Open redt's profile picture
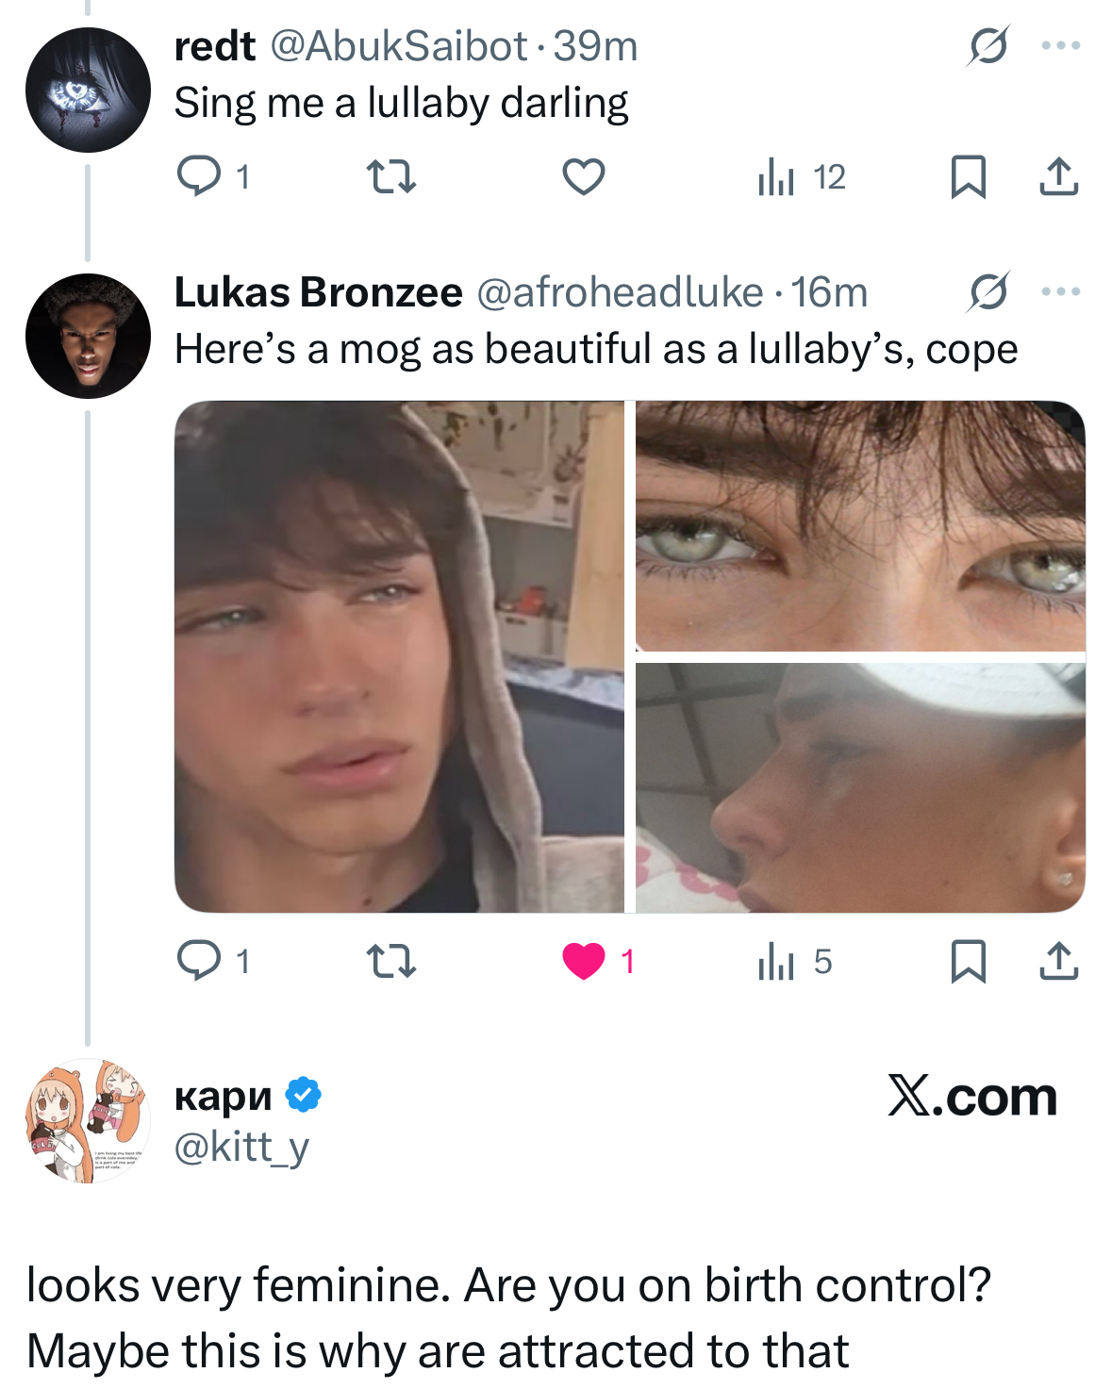 pyautogui.click(x=88, y=91)
